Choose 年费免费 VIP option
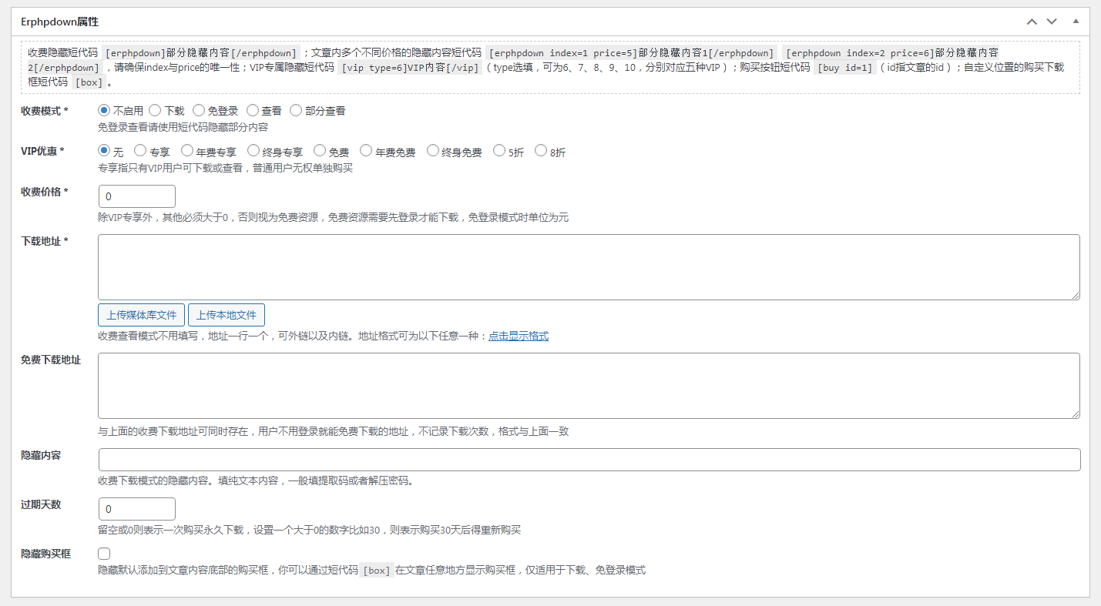This screenshot has height=606, width=1101. [x=366, y=151]
